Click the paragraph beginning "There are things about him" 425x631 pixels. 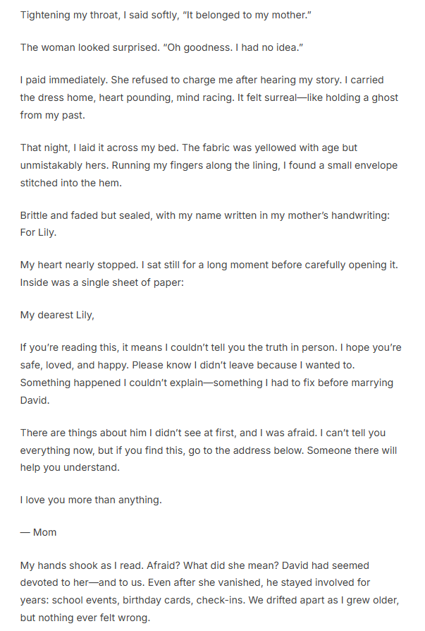tap(209, 450)
